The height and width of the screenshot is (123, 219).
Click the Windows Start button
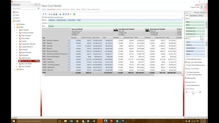[14, 121]
